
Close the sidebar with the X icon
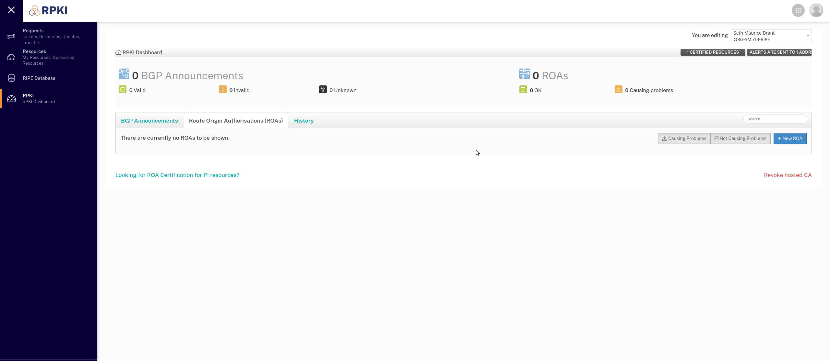(11, 10)
